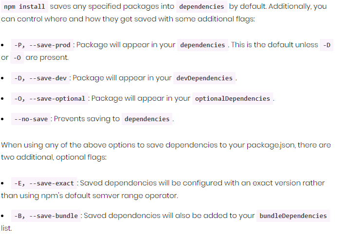Select the '-O, --save-optional' flag code
The image size is (349, 237).
pyautogui.click(x=50, y=99)
